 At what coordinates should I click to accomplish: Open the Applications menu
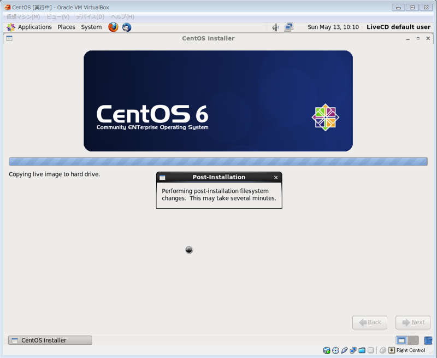tap(34, 27)
